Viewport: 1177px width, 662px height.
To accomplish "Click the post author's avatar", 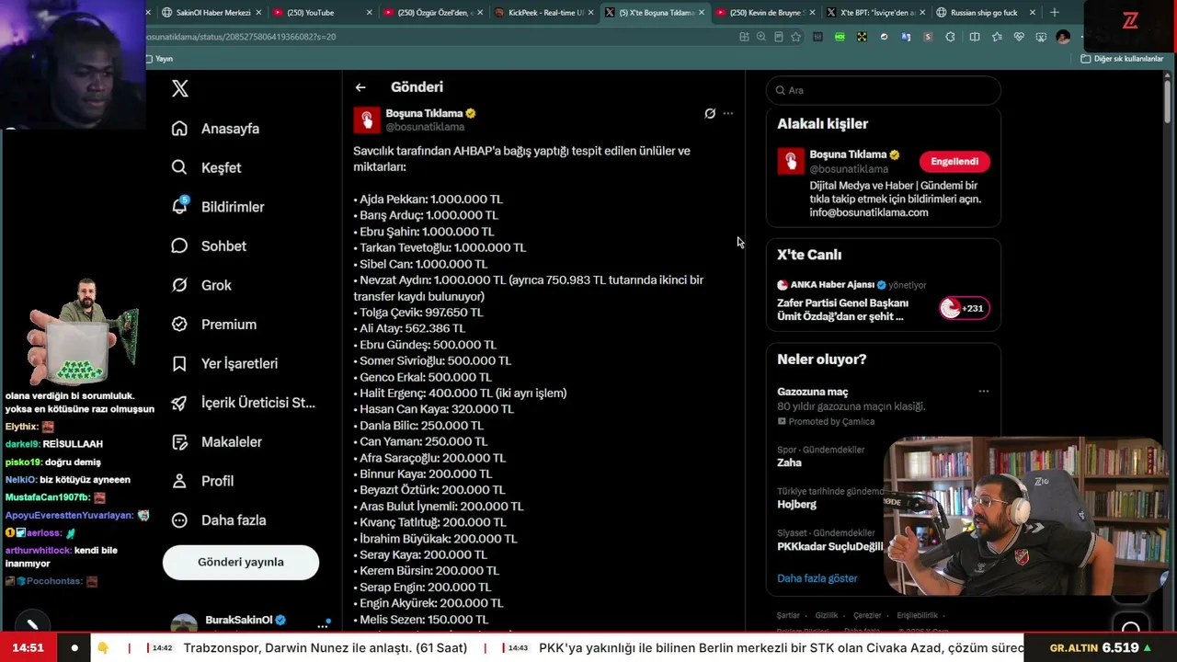I will [367, 120].
